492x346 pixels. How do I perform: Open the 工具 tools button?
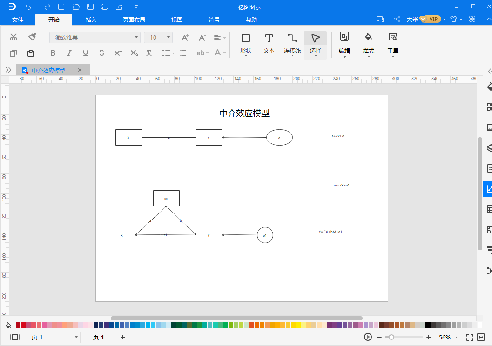(x=392, y=45)
